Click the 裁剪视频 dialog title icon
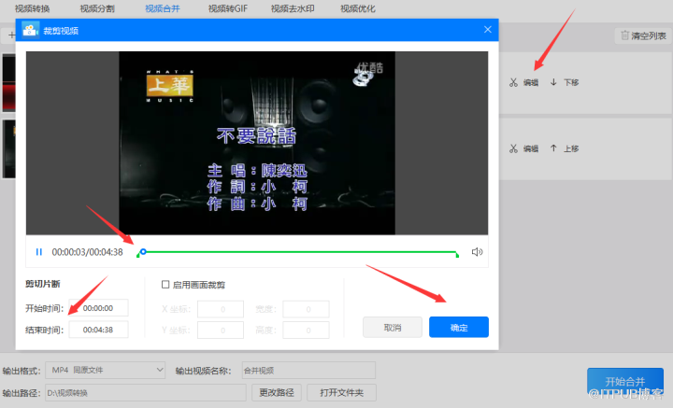The image size is (673, 408). click(x=31, y=30)
